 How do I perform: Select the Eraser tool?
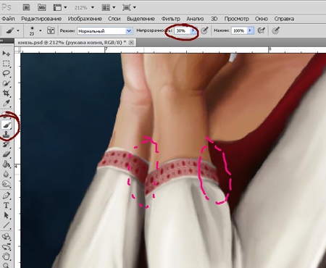[x=6, y=154]
